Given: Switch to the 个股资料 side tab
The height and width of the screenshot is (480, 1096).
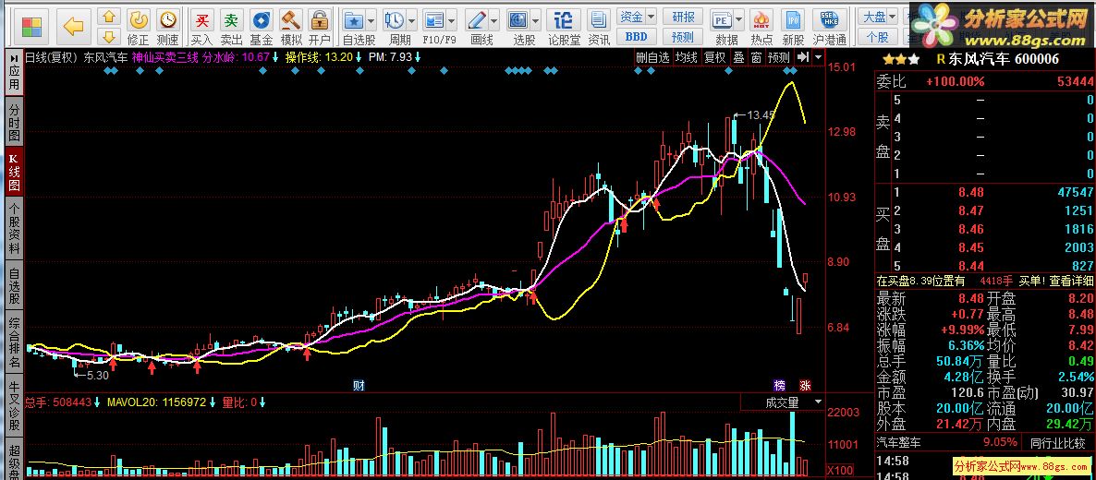Looking at the screenshot, I should tap(14, 229).
